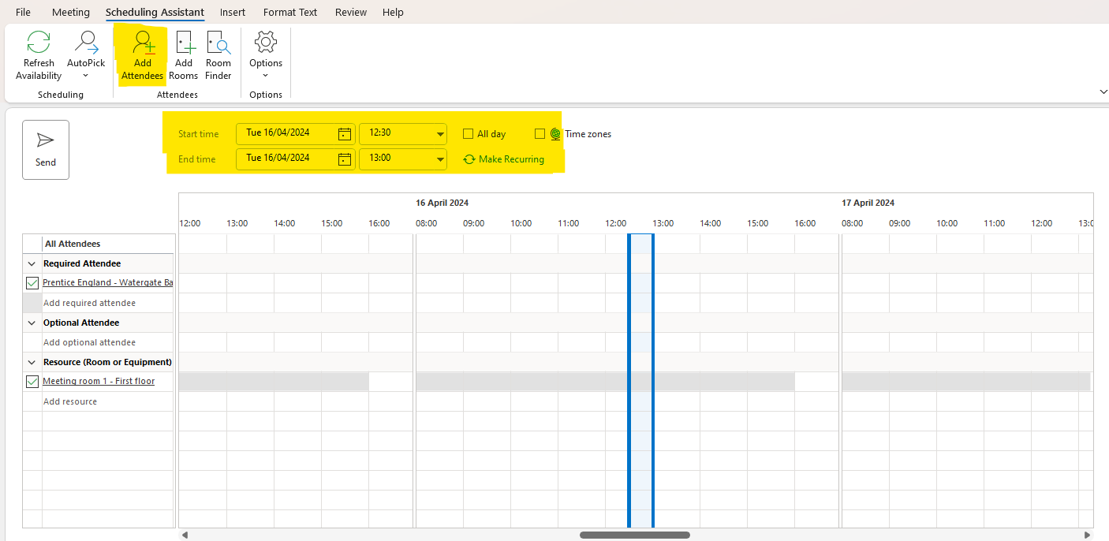
Task: Uncheck Meeting room 1 resource checkbox
Action: (x=32, y=382)
